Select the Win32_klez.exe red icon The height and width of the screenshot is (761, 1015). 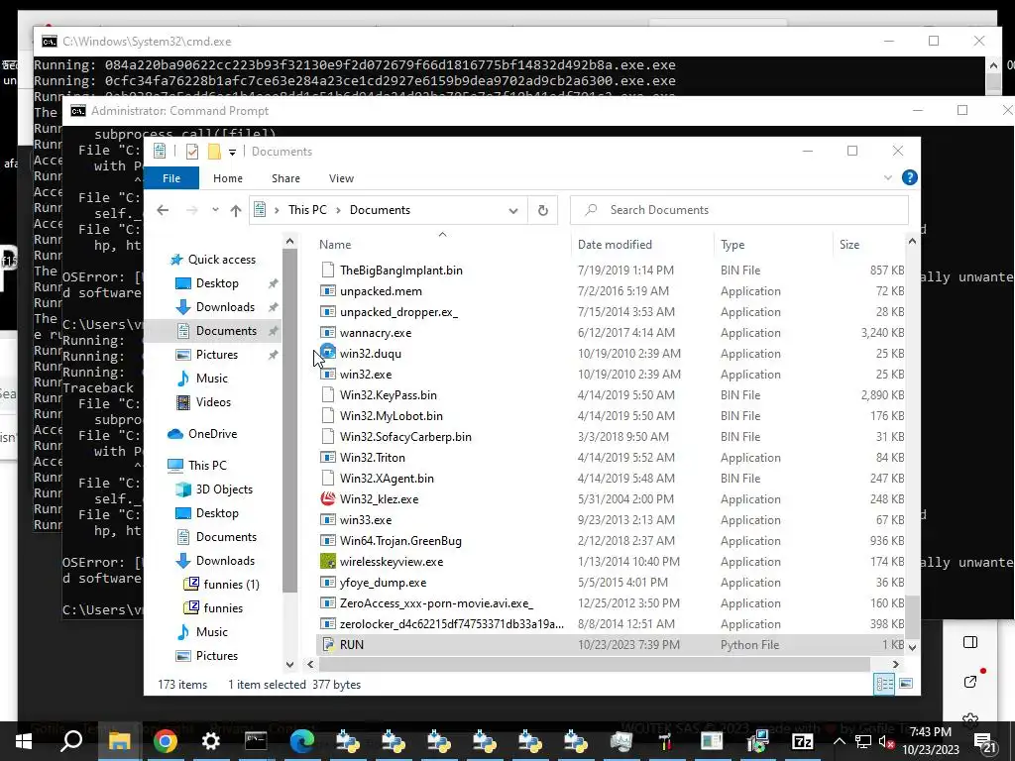pyautogui.click(x=328, y=499)
